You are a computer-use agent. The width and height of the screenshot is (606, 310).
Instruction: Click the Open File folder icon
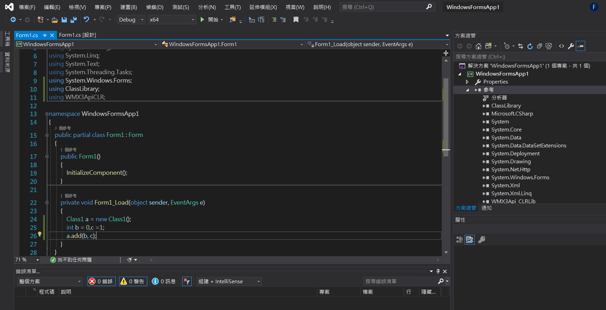(55, 20)
